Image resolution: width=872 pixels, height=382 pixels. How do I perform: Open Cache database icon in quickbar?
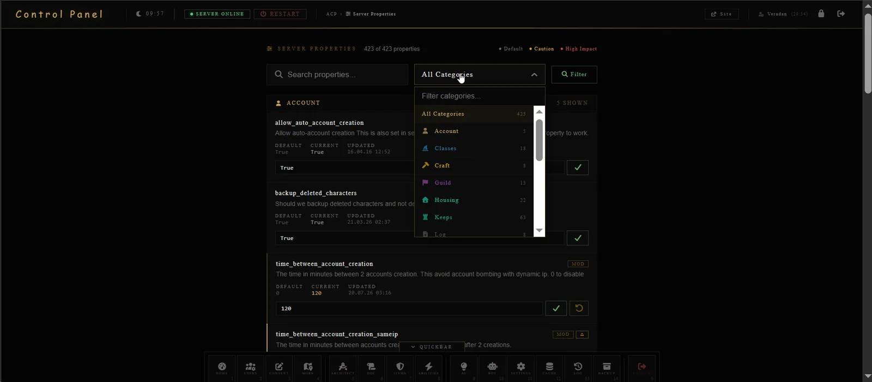[549, 368]
